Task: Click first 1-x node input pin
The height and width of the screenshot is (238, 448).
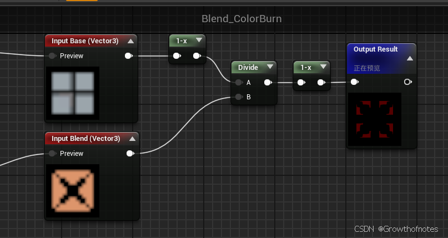Action: pyautogui.click(x=177, y=55)
